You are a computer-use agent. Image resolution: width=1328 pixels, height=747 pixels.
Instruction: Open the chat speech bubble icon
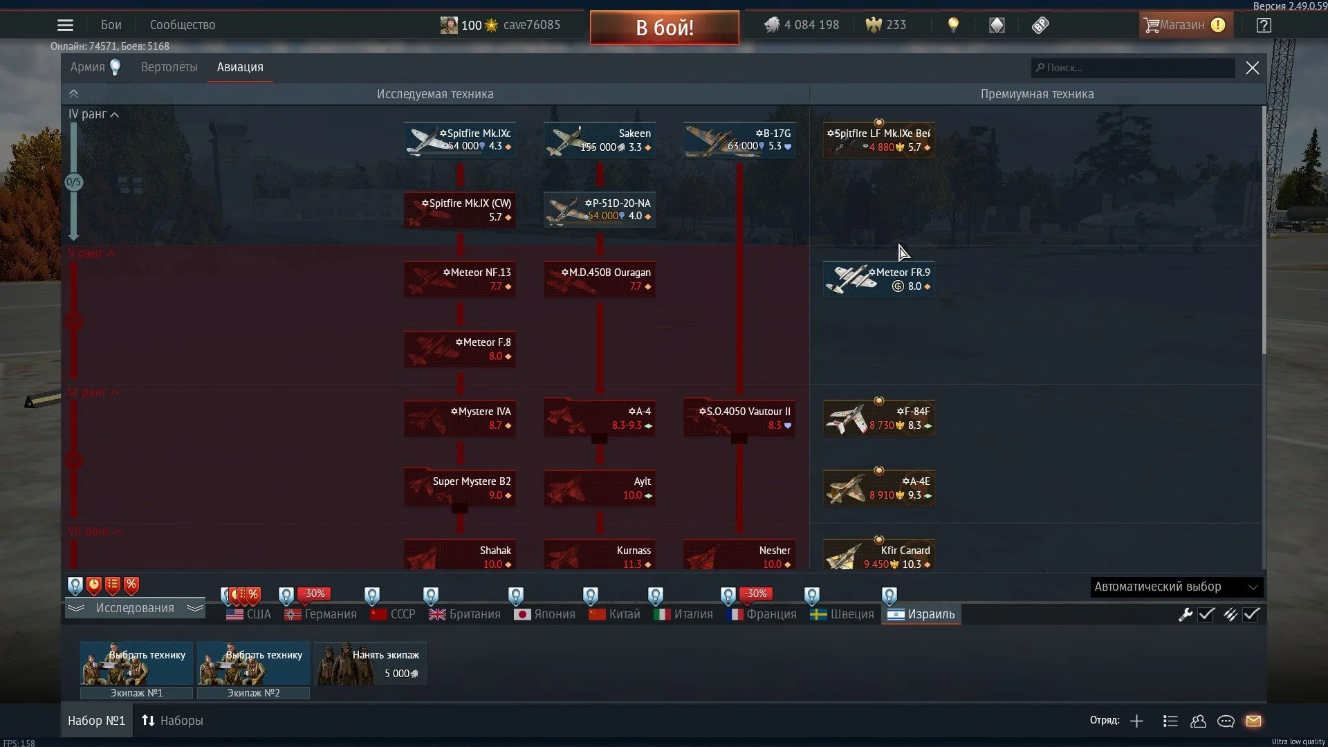click(x=1226, y=721)
